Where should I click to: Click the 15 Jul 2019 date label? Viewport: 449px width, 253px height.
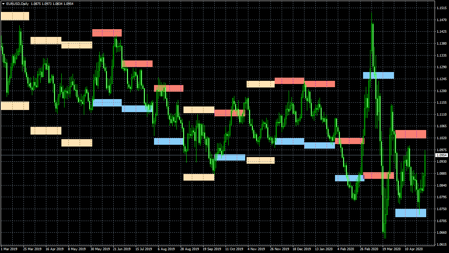pos(144,249)
